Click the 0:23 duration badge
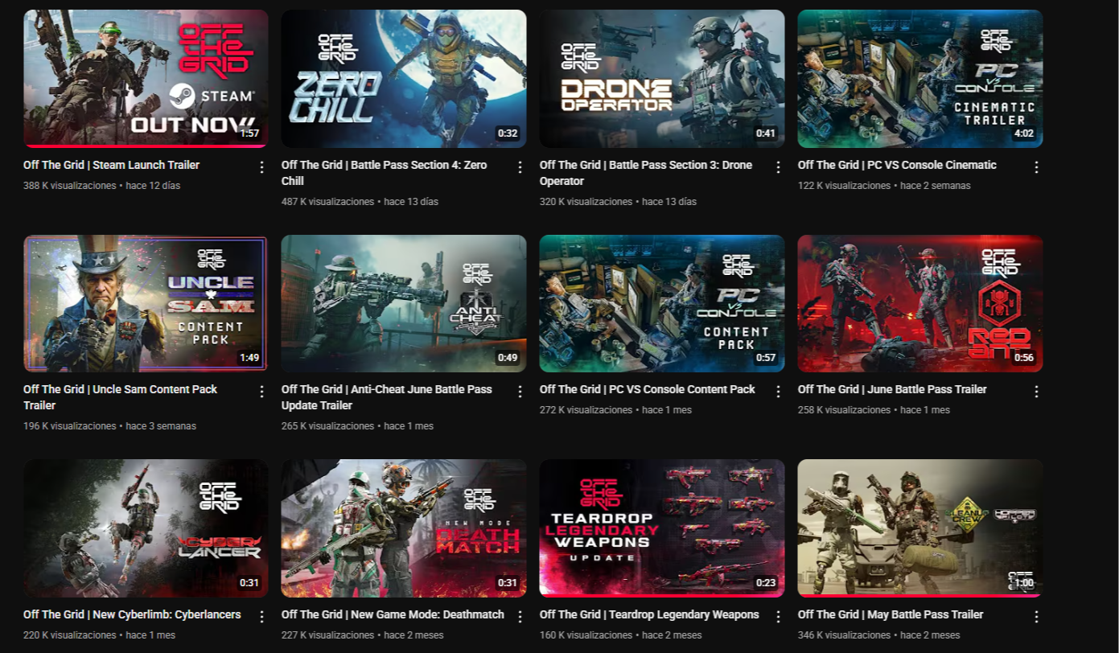Image resolution: width=1119 pixels, height=653 pixels. click(x=766, y=583)
